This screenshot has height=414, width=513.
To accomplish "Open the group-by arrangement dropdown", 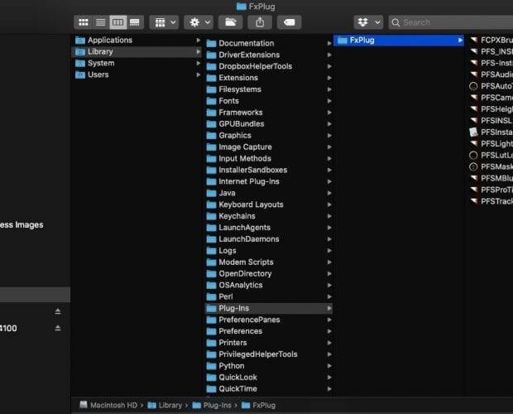I will click(x=164, y=22).
